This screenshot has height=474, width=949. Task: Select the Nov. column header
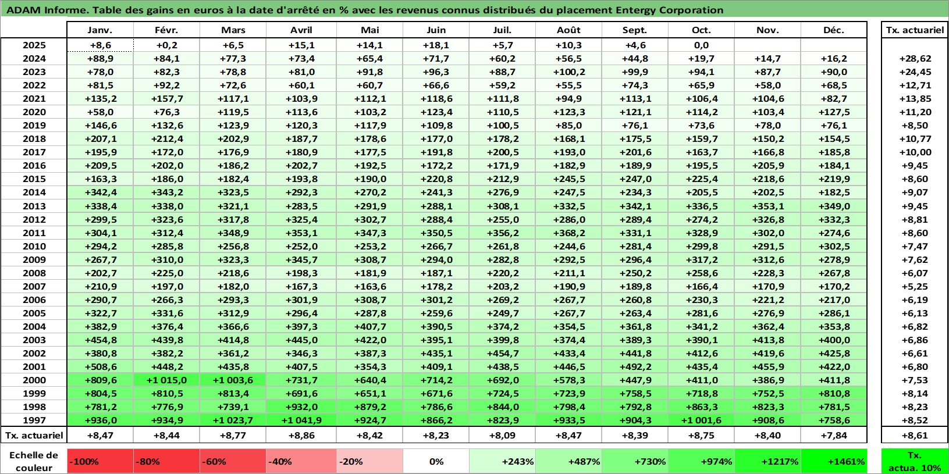tap(767, 30)
